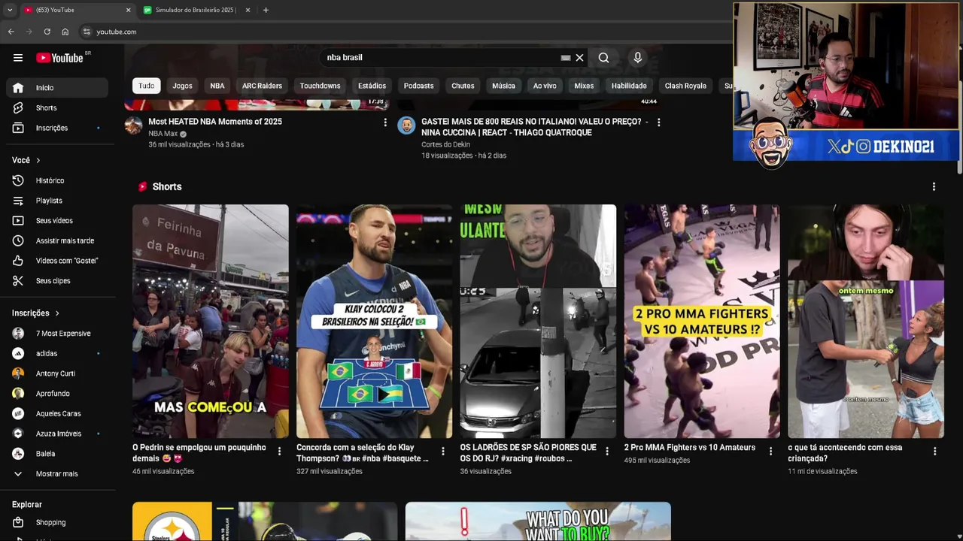Play the Feirinha da Pavuna short thumbnail

[x=211, y=321]
